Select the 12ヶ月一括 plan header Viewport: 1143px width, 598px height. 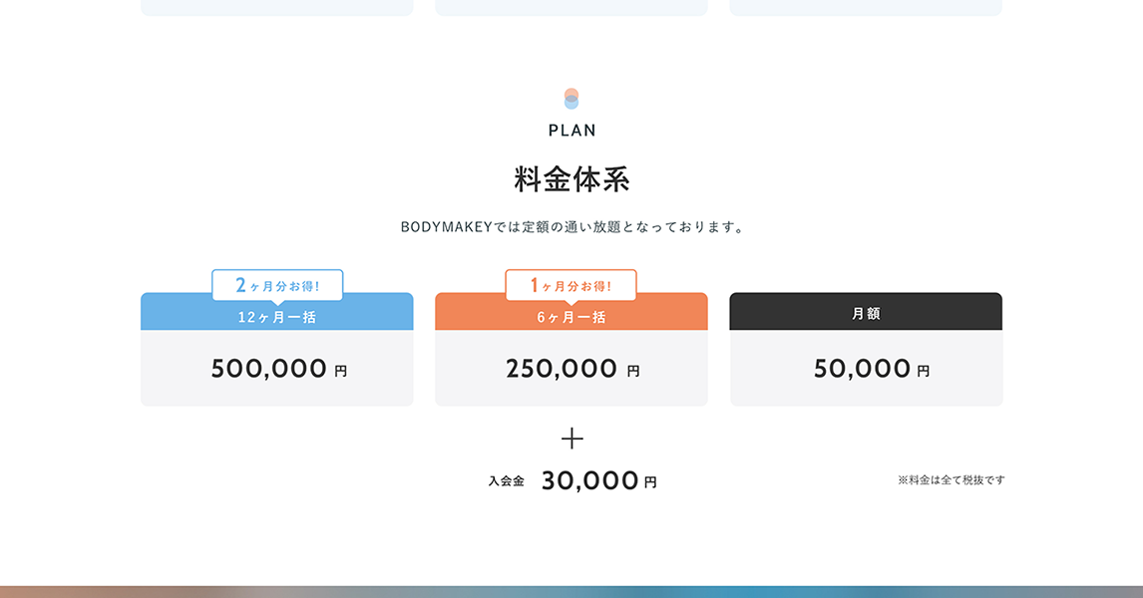[x=277, y=318]
